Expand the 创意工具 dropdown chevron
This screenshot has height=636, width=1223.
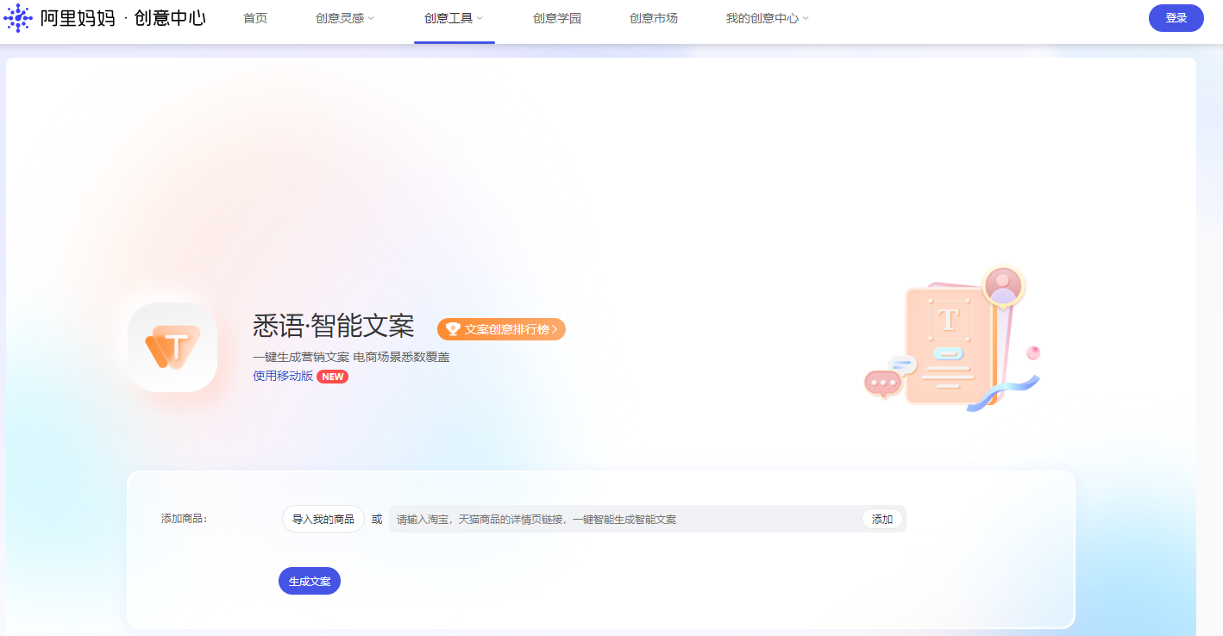click(480, 18)
